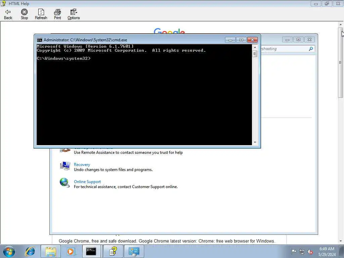Switch to Command Prompt taskbar button
Image resolution: width=344 pixels, height=258 pixels.
tap(91, 251)
